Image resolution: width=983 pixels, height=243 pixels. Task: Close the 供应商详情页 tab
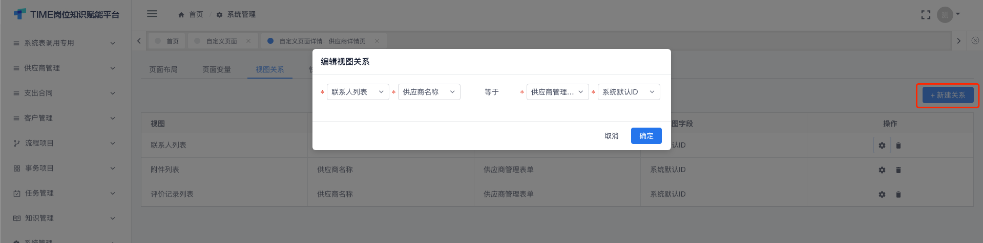pos(377,41)
